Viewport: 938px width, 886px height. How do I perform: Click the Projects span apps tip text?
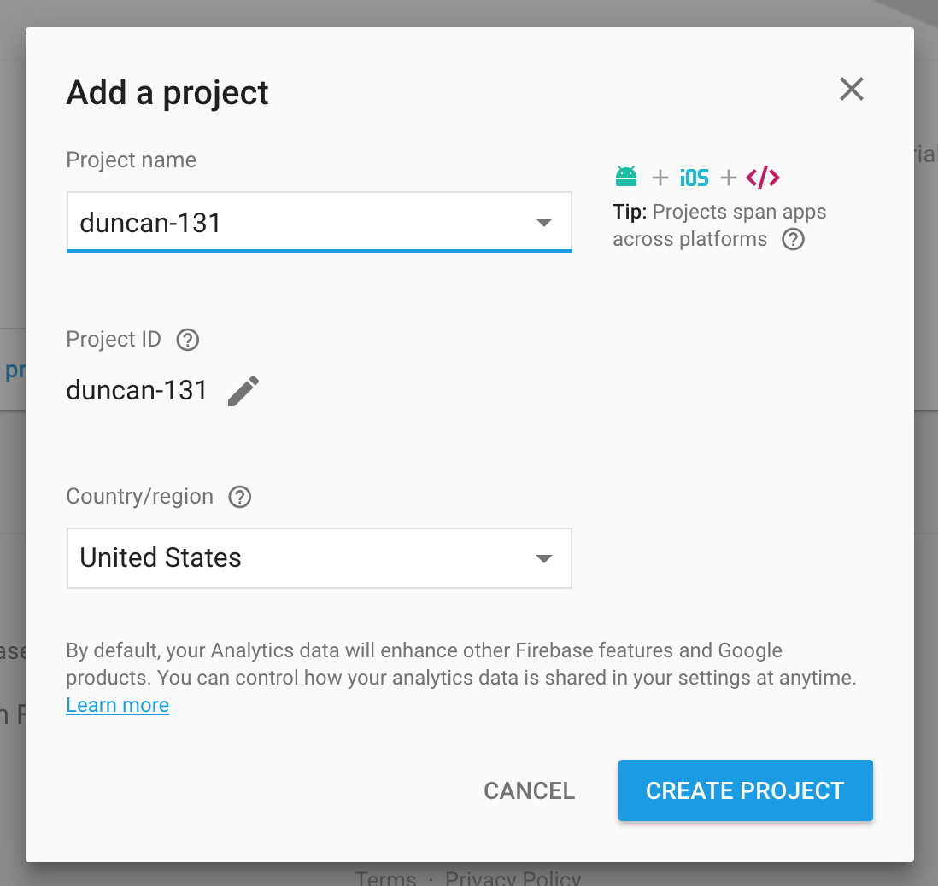(719, 225)
